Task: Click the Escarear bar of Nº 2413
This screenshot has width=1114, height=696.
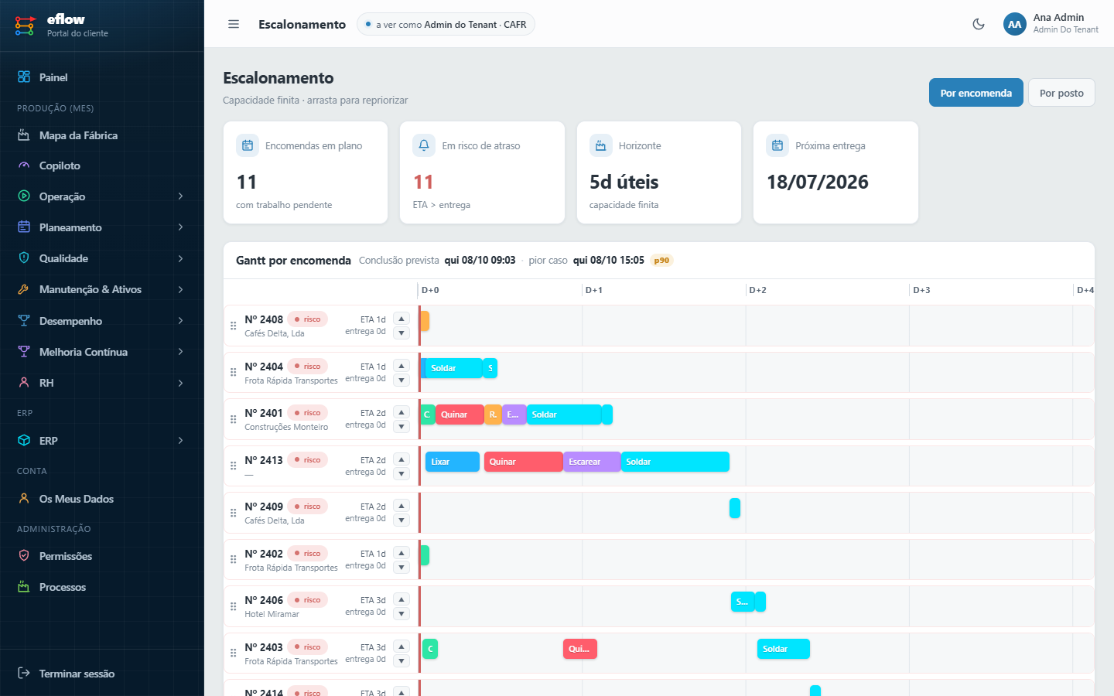Action: point(592,462)
